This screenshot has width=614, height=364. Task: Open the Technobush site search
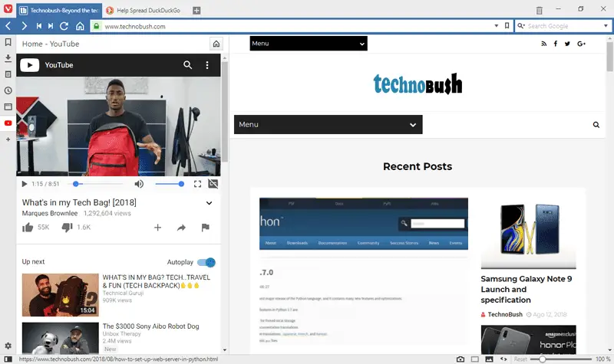pos(596,125)
